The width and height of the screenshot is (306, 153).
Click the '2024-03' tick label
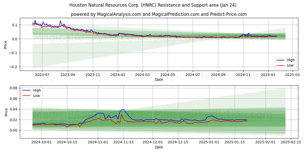click(x=142, y=75)
